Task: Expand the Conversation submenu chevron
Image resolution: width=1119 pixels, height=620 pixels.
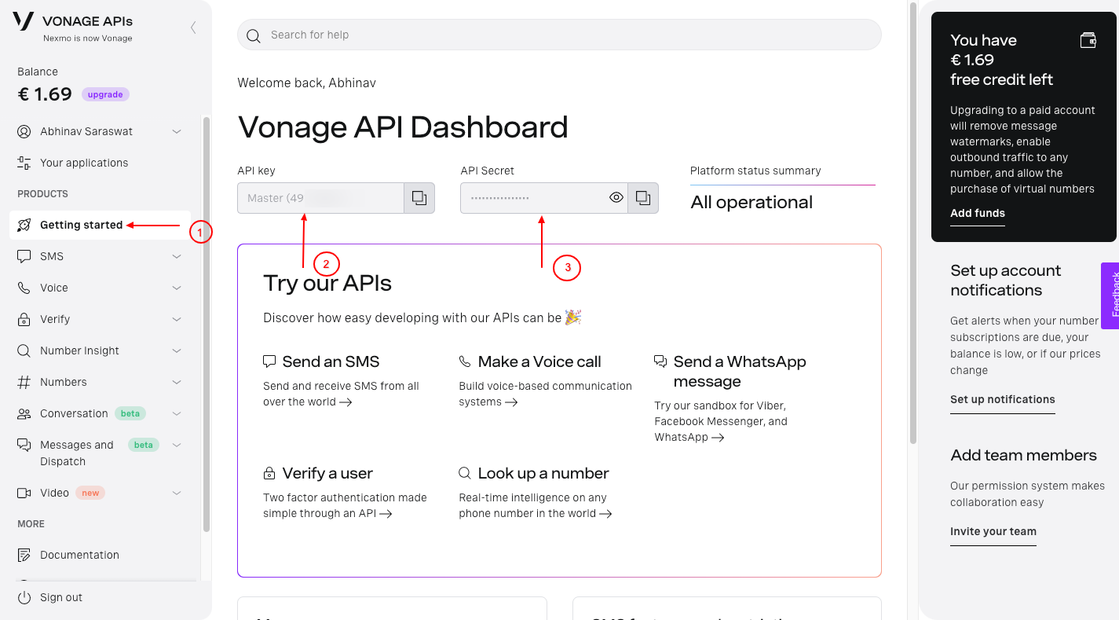Action: (x=177, y=413)
